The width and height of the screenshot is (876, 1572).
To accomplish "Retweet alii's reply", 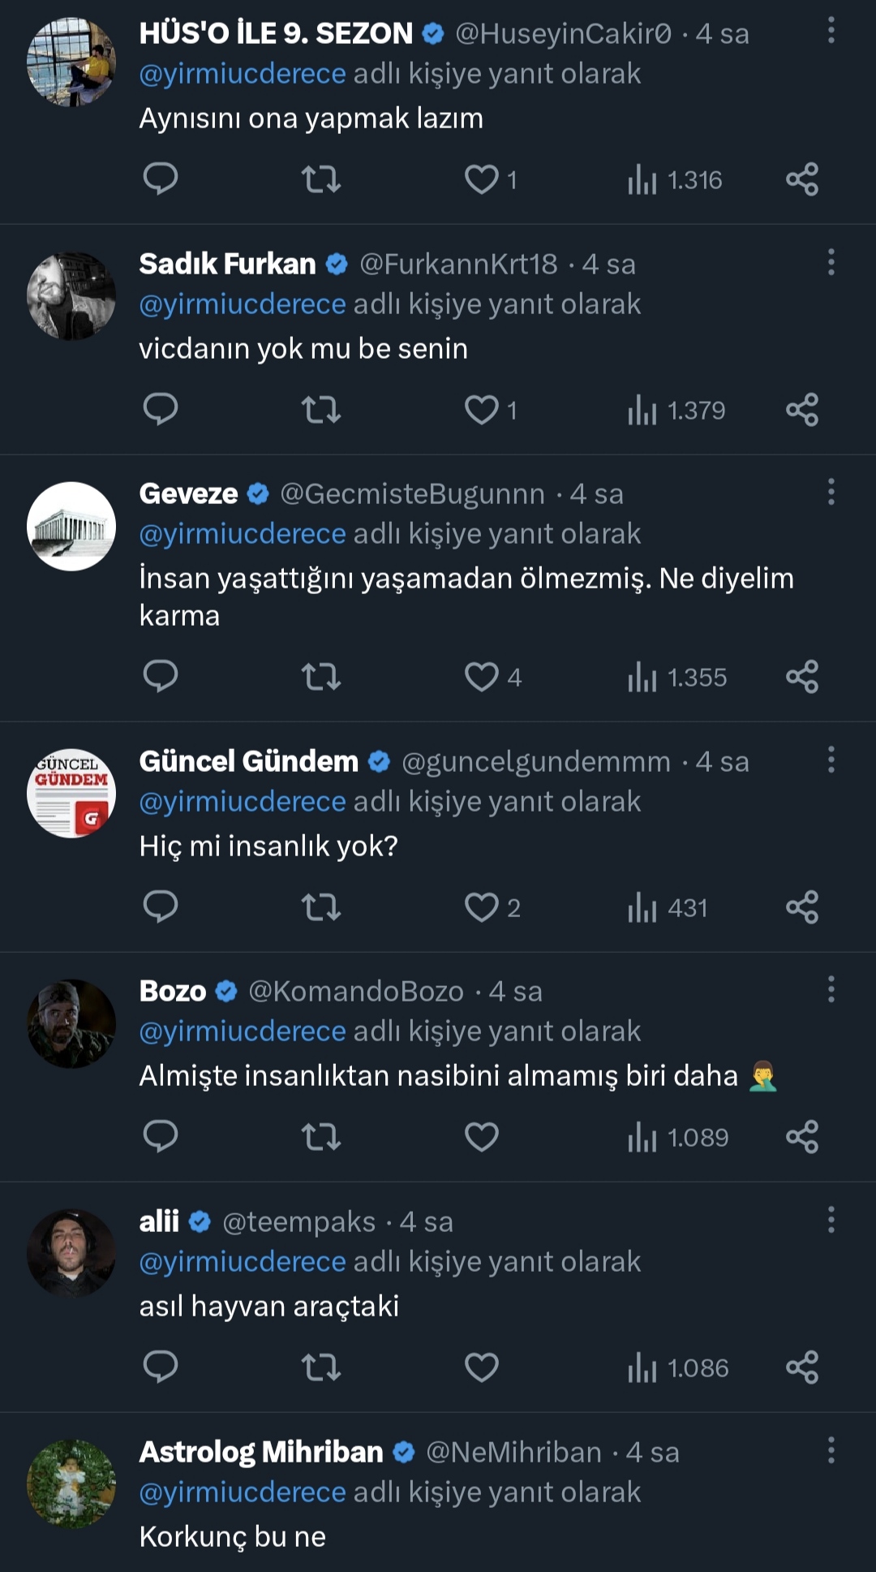I will (320, 1367).
